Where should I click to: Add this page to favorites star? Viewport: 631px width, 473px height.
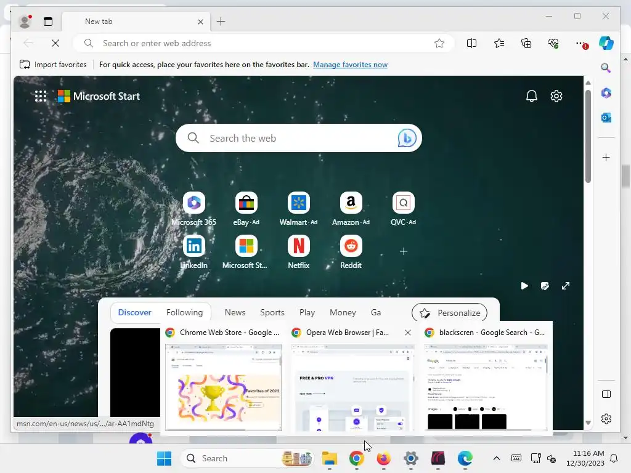pyautogui.click(x=439, y=43)
